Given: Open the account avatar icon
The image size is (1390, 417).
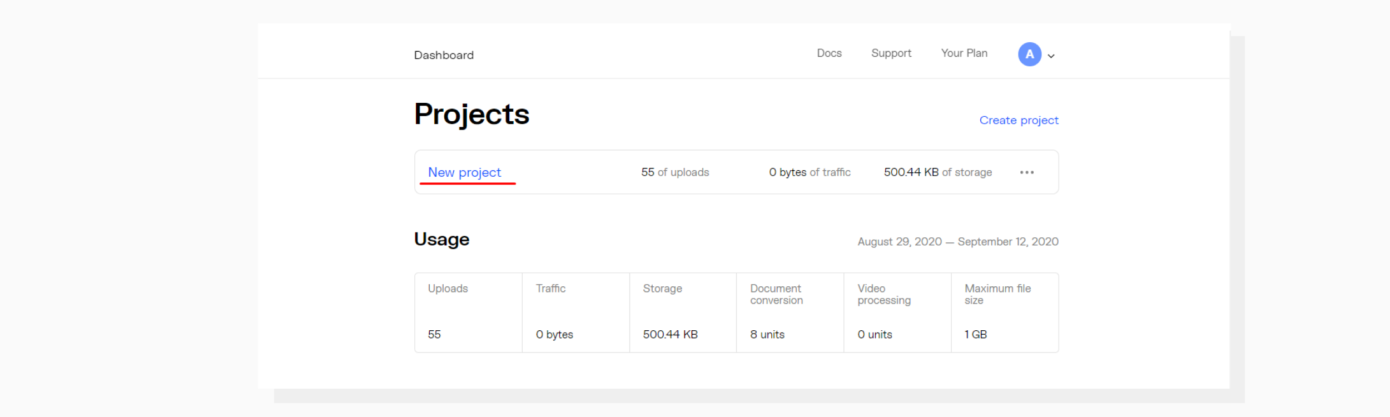Looking at the screenshot, I should click(1030, 54).
